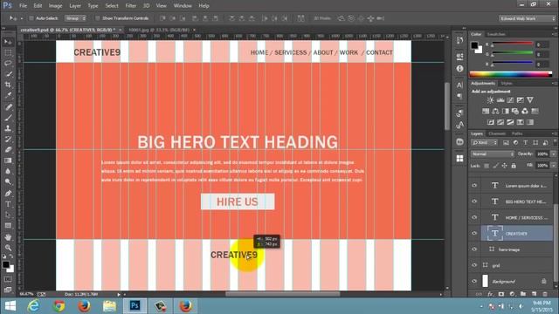Switch to the Channels tab
Viewport: 559px width, 314px height.
coord(497,133)
